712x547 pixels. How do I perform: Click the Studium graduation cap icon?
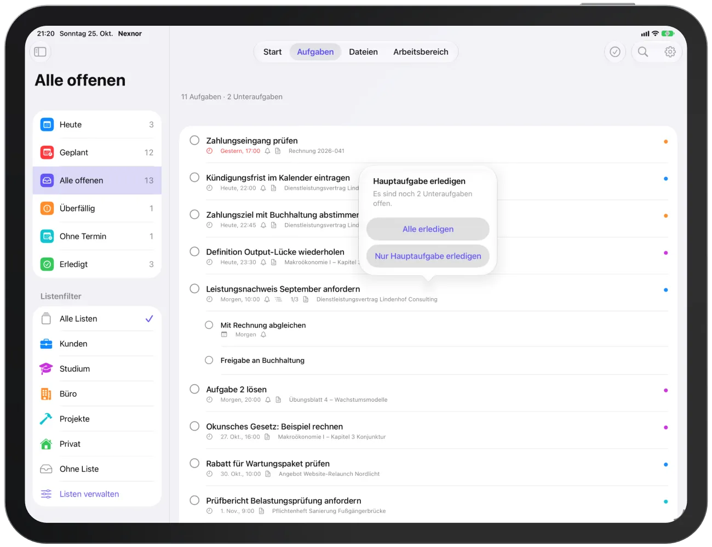click(x=47, y=369)
